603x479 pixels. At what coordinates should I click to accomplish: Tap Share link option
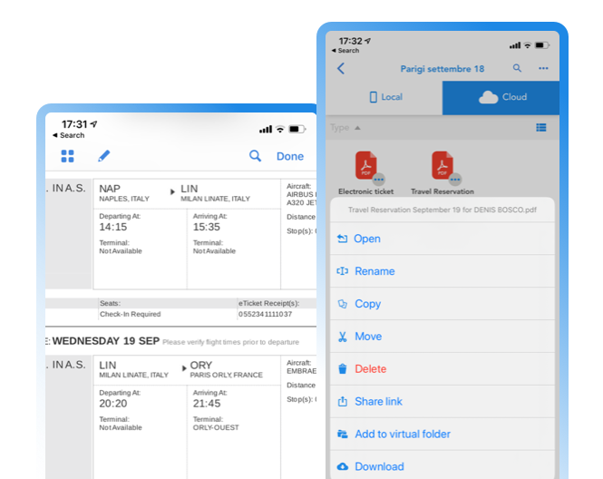(x=378, y=402)
